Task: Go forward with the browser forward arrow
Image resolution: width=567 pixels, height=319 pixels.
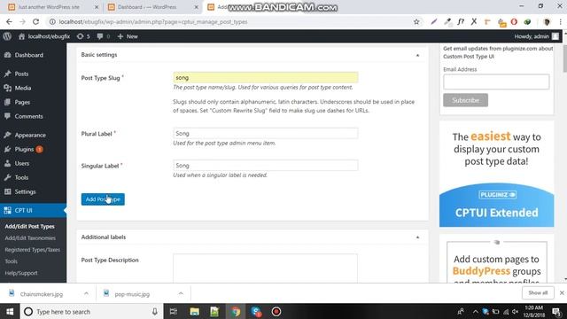Action: click(x=22, y=21)
